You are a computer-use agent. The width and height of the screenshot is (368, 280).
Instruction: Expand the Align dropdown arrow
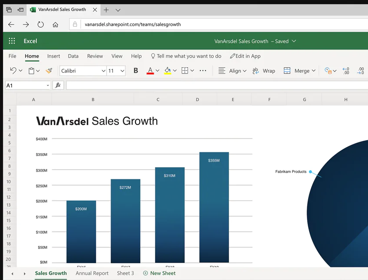click(x=244, y=71)
